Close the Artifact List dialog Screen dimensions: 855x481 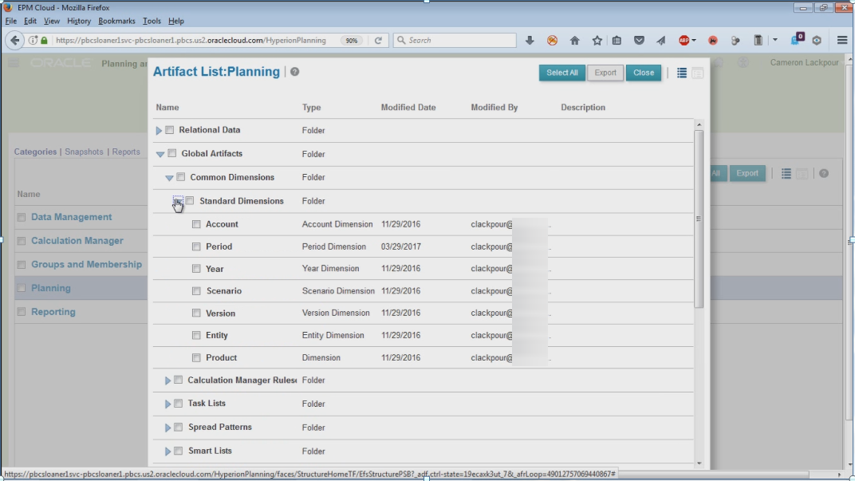[644, 73]
